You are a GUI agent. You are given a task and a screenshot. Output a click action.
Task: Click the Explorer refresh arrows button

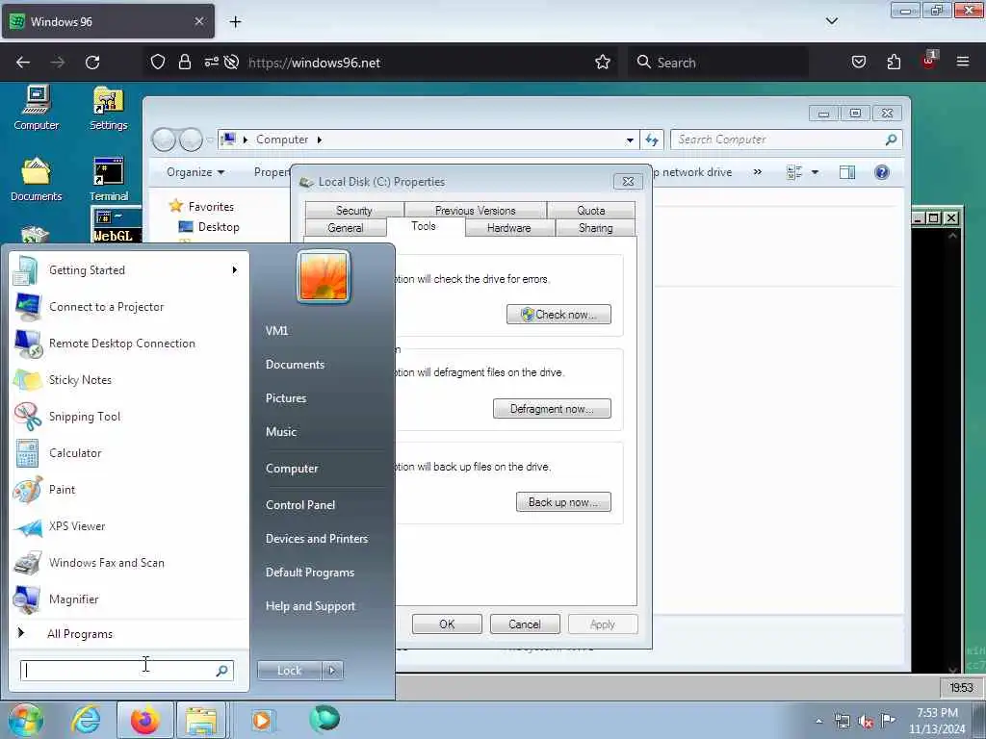(x=652, y=140)
